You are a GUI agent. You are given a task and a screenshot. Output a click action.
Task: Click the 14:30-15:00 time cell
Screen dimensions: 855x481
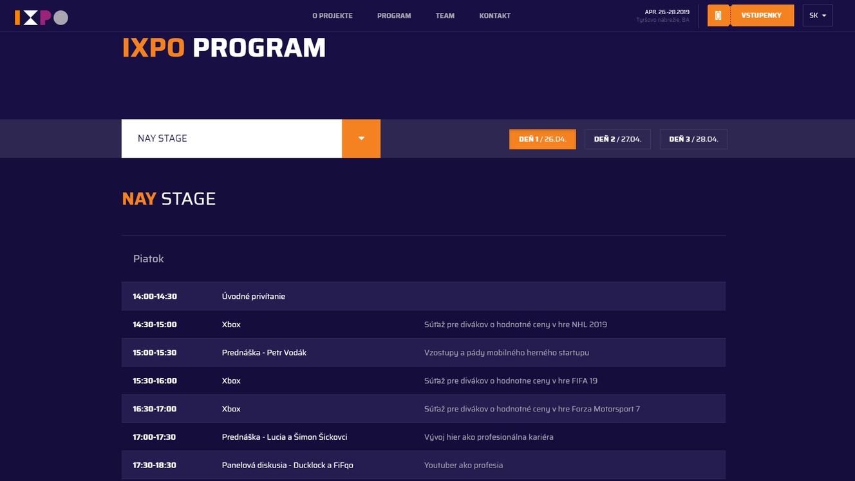pyautogui.click(x=155, y=325)
